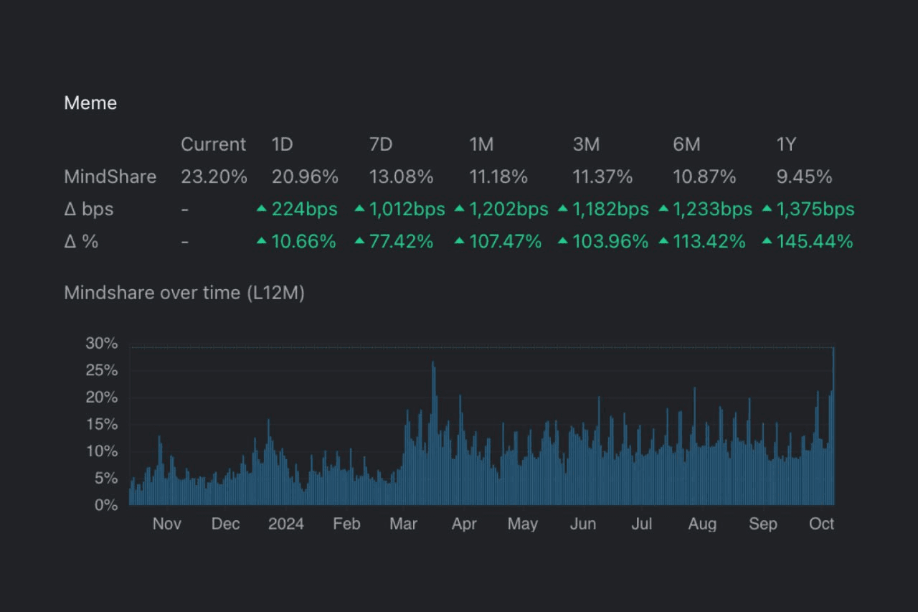The height and width of the screenshot is (612, 918).
Task: Click the mid-March peak bar in chart
Action: point(433,433)
